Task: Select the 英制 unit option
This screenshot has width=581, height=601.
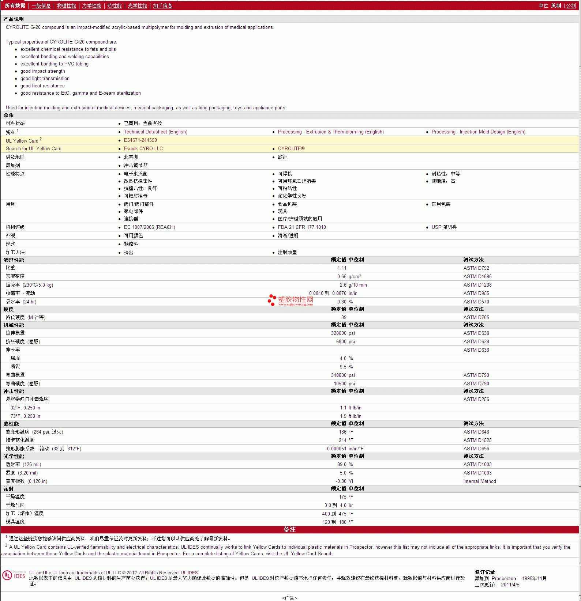Action: (556, 5)
